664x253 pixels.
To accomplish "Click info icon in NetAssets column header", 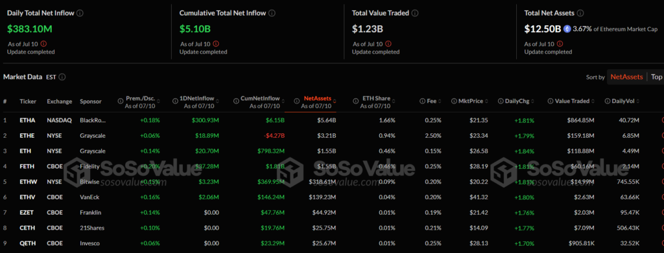I will pyautogui.click(x=298, y=102).
